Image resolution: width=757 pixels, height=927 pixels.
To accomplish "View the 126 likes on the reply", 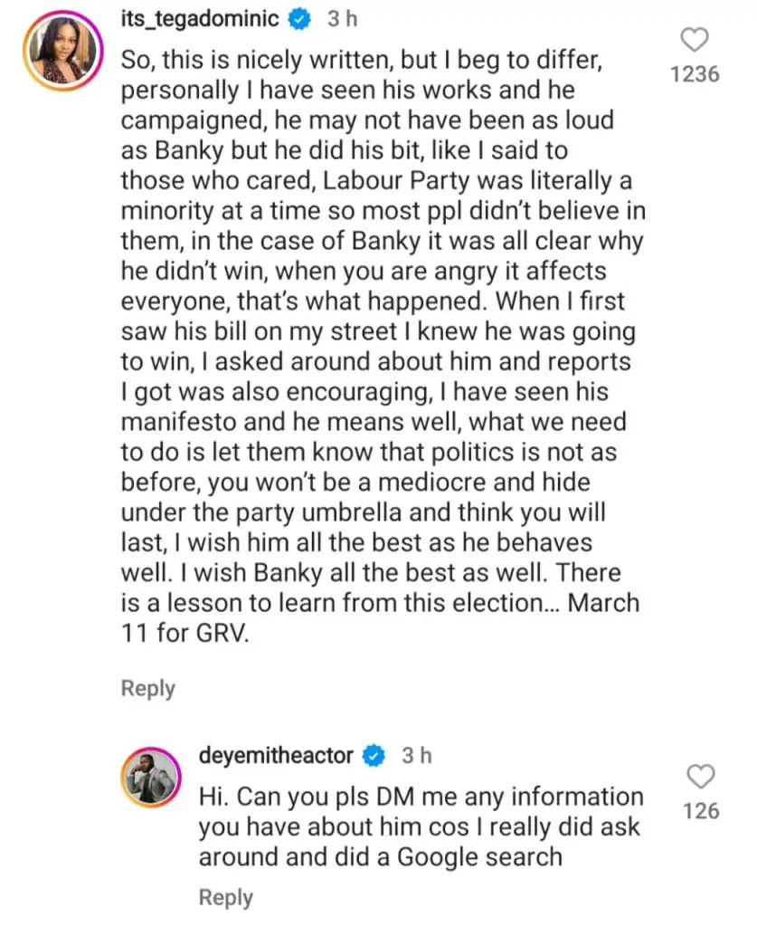I will [x=701, y=811].
